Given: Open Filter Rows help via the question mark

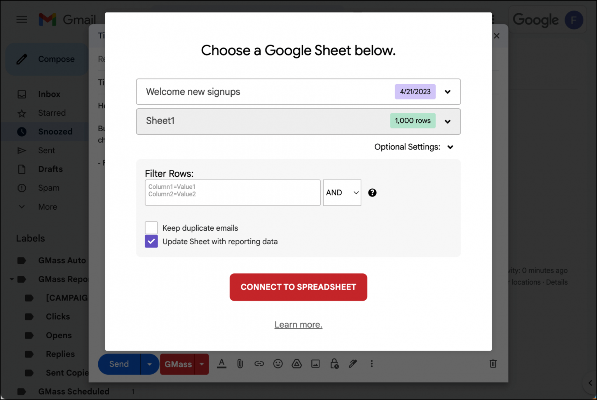Looking at the screenshot, I should click(x=372, y=192).
